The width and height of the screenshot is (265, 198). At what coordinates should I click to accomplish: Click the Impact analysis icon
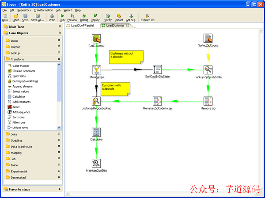point(119,16)
